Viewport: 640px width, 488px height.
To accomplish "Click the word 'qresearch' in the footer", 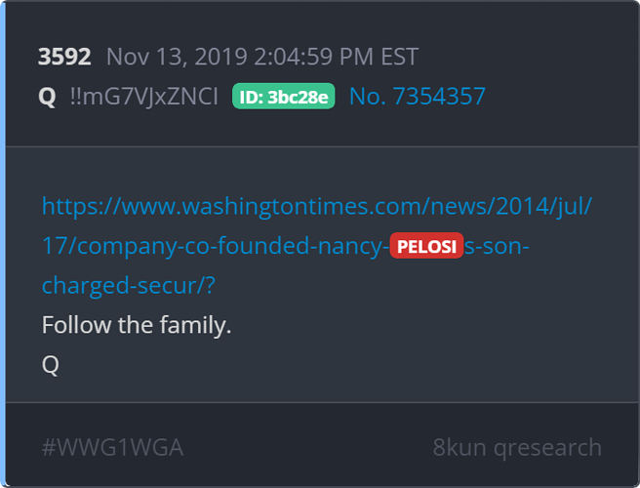I will 547,448.
